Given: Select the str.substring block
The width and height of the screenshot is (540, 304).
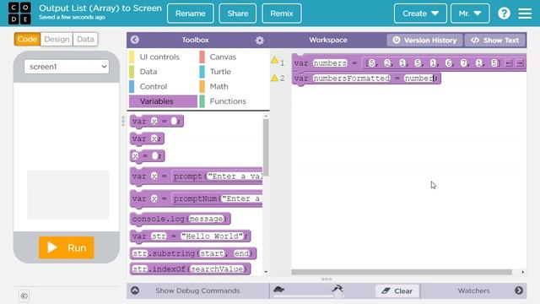Looking at the screenshot, I should tap(193, 253).
